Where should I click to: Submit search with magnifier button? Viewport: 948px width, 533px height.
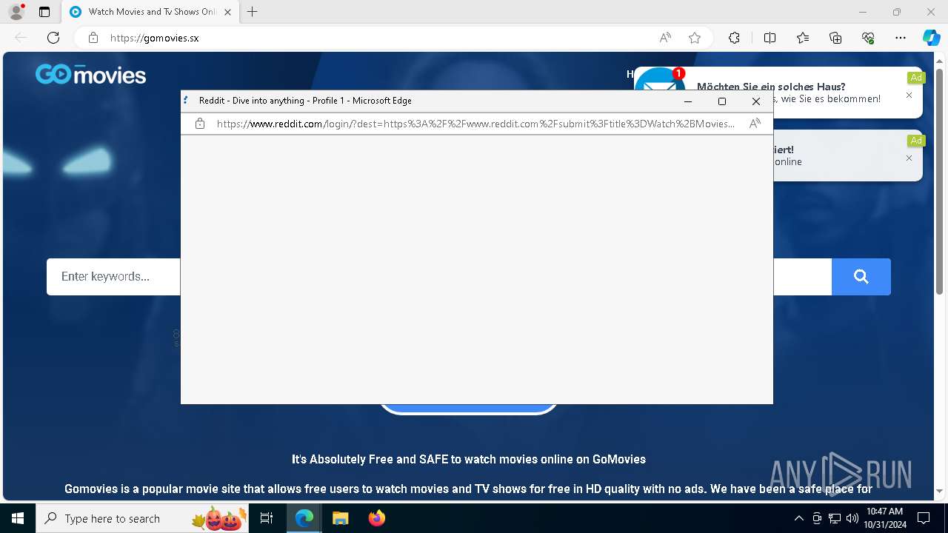click(861, 277)
